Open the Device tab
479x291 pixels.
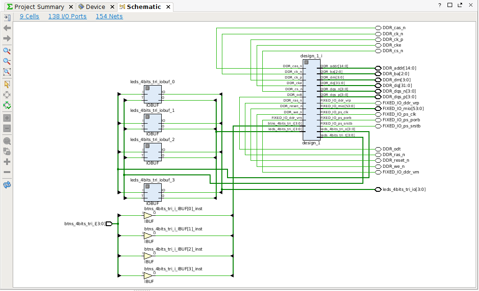tap(95, 7)
